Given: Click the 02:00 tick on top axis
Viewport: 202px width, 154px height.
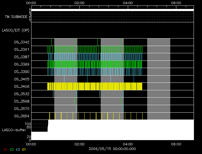Looking at the screenshot, I should coord(79,3).
